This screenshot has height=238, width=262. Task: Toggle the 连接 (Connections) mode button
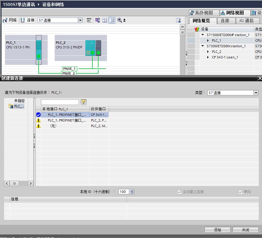[27, 20]
